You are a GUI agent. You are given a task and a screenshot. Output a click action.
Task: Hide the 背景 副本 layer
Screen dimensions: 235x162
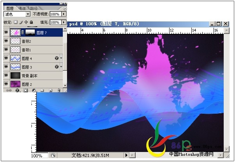pos(6,75)
